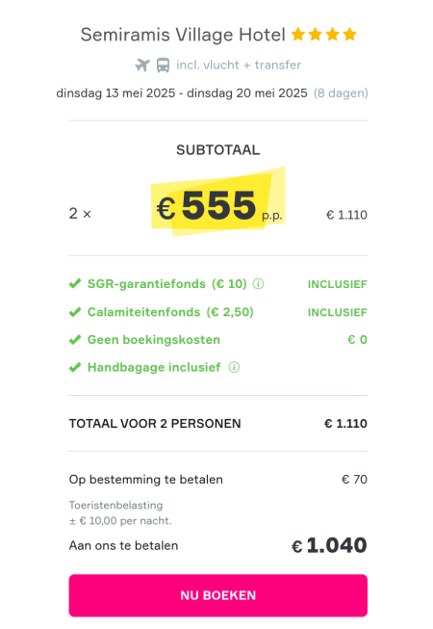Click the hotel star rating
Viewport: 433px width, 629px height.
pos(323,35)
